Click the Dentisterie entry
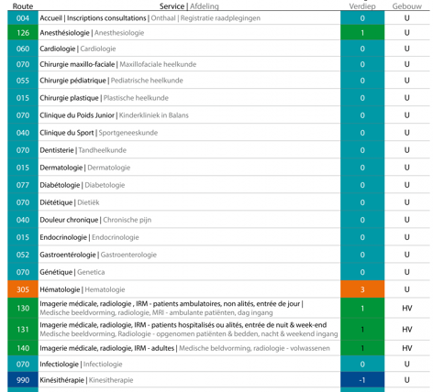This screenshot has height=392, width=433. (x=83, y=150)
